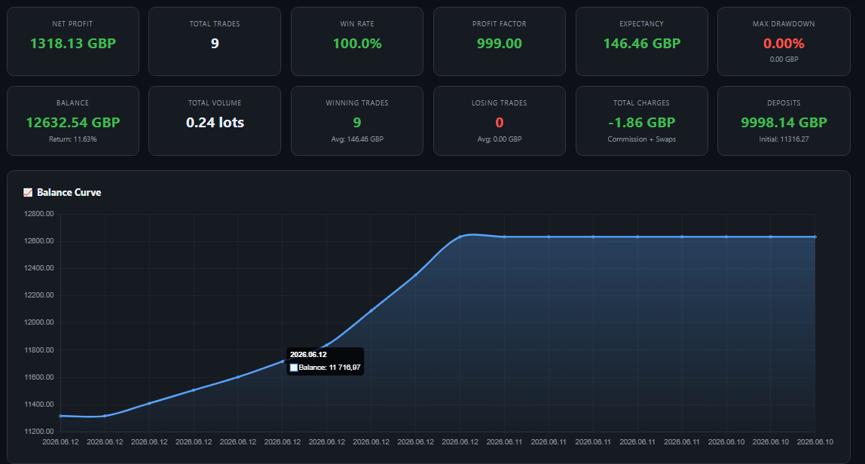The width and height of the screenshot is (865, 464).
Task: Click the -1.86 GBP charges value
Action: pyautogui.click(x=641, y=123)
